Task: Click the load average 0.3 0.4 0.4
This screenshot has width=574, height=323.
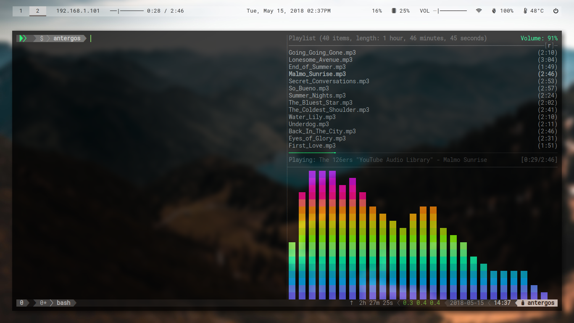Action: click(x=421, y=303)
